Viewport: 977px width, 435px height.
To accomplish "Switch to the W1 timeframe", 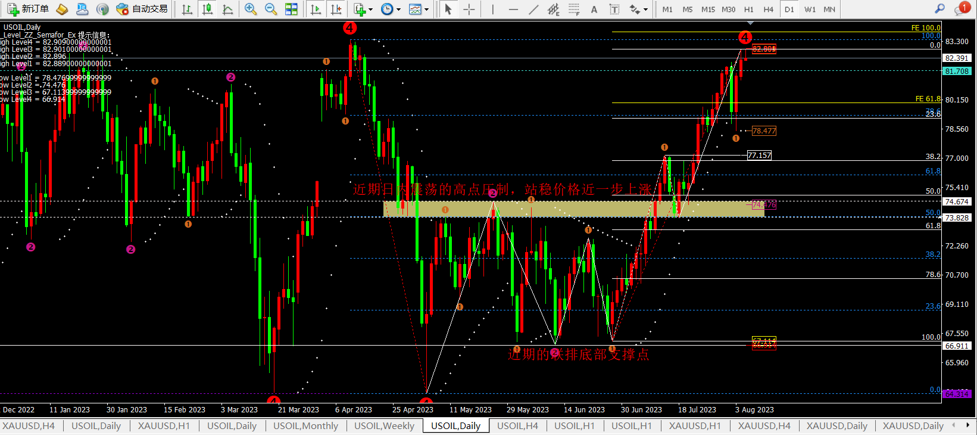I will pyautogui.click(x=810, y=10).
